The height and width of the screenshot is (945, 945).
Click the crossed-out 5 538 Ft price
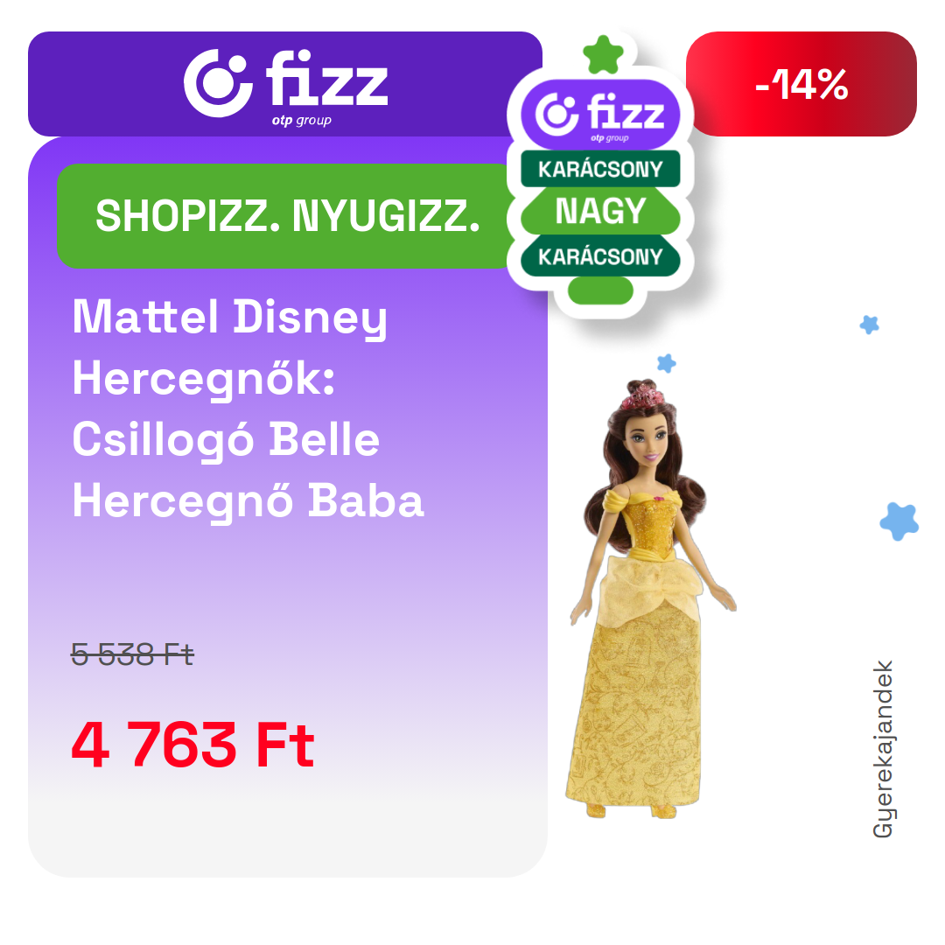point(133,654)
